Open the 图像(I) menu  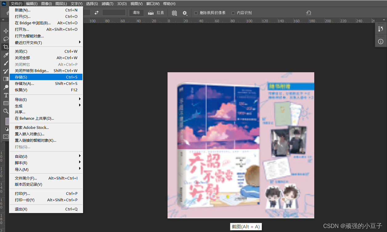46,4
